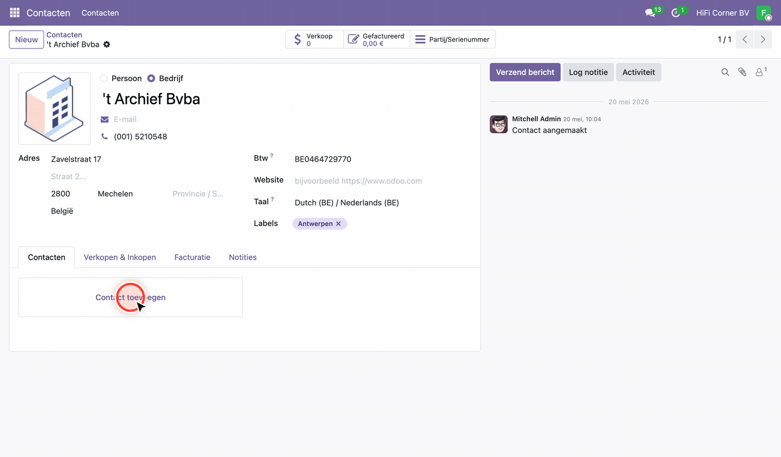Click the Nieuw button
Viewport: 781px width, 457px height.
(27, 40)
